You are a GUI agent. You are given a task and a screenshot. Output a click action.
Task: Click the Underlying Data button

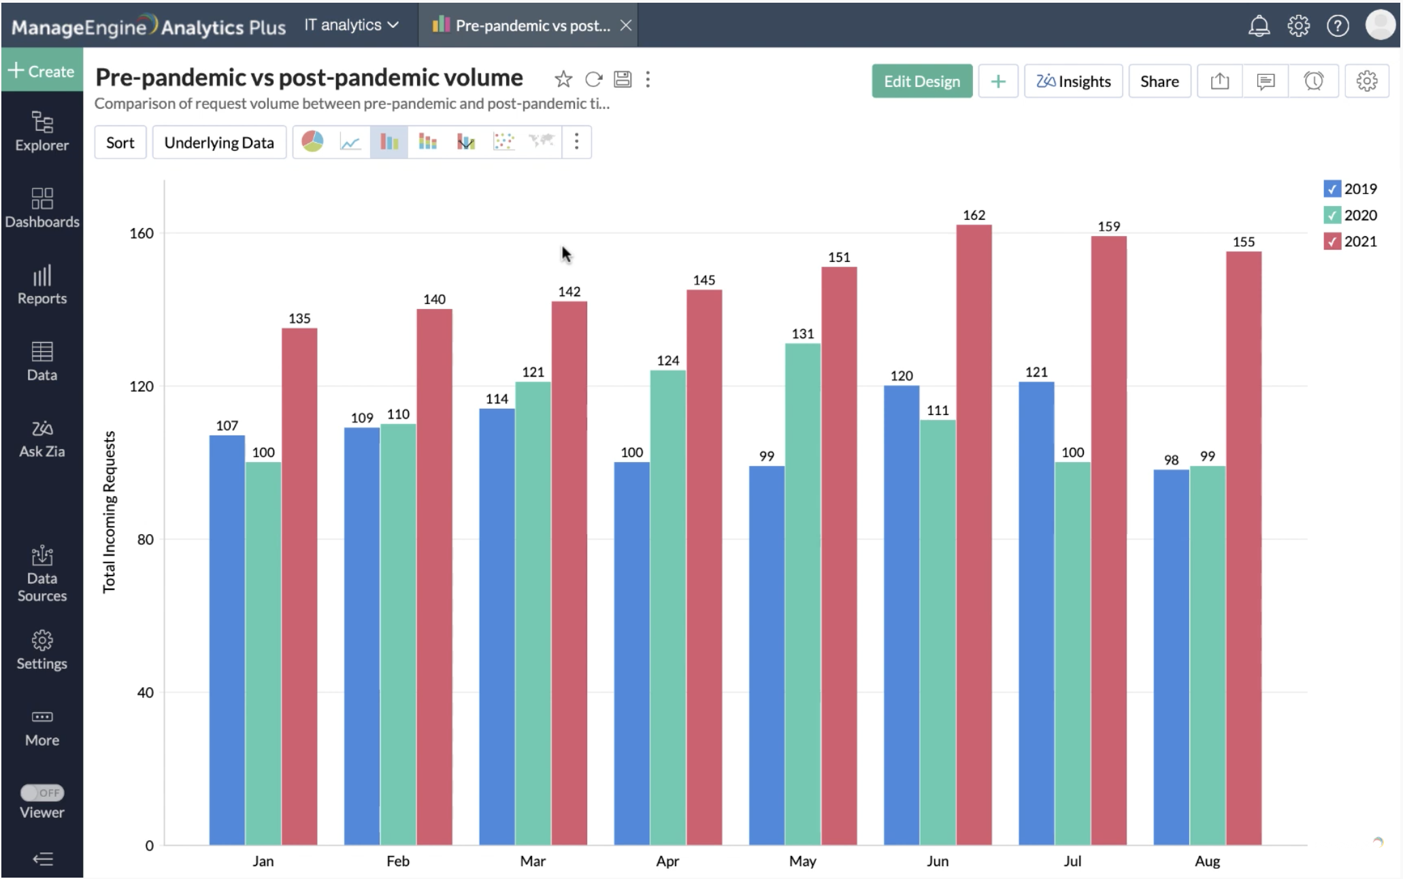(x=218, y=142)
